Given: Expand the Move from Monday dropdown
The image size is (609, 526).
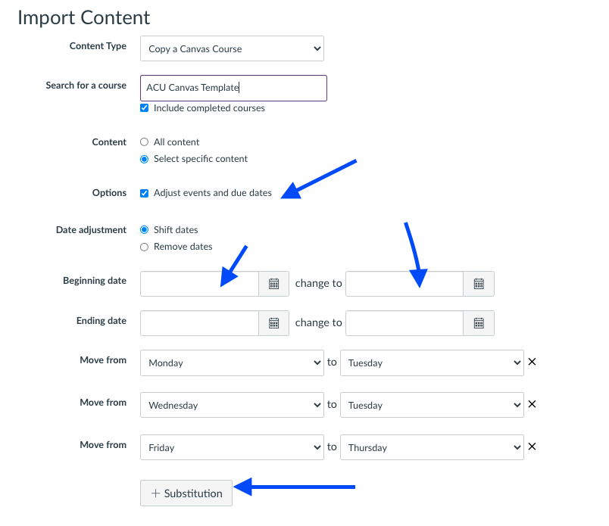Looking at the screenshot, I should [232, 363].
